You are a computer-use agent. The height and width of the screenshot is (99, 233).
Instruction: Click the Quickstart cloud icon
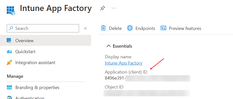9,52
